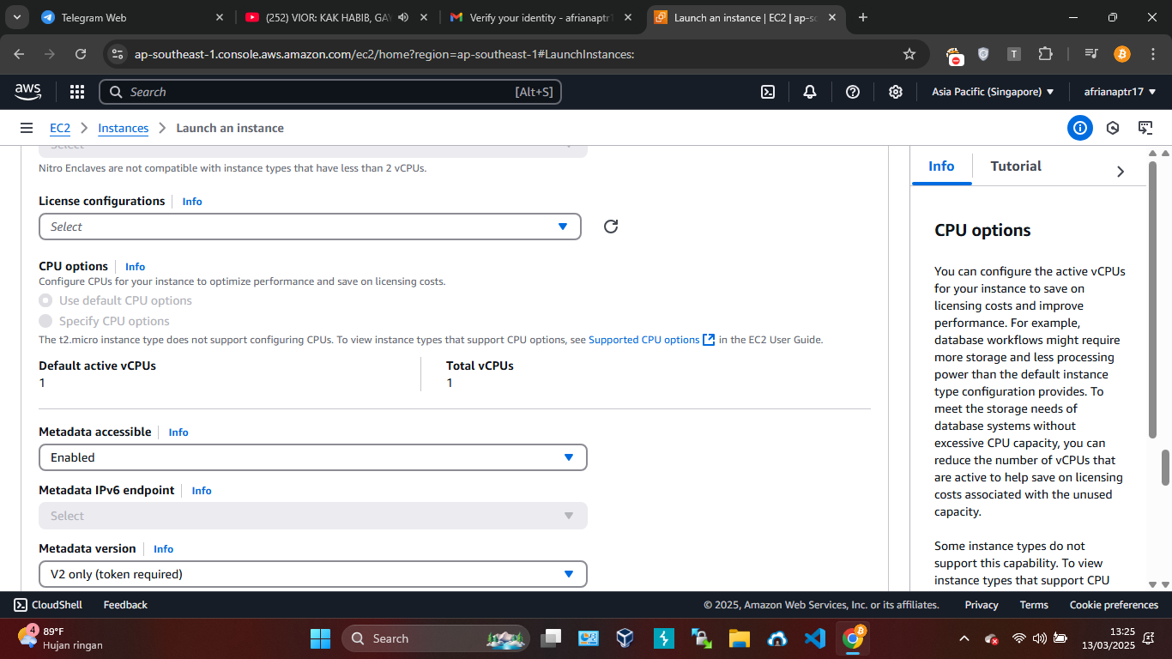Refresh the License configurations list
The image size is (1172, 659).
(x=611, y=227)
